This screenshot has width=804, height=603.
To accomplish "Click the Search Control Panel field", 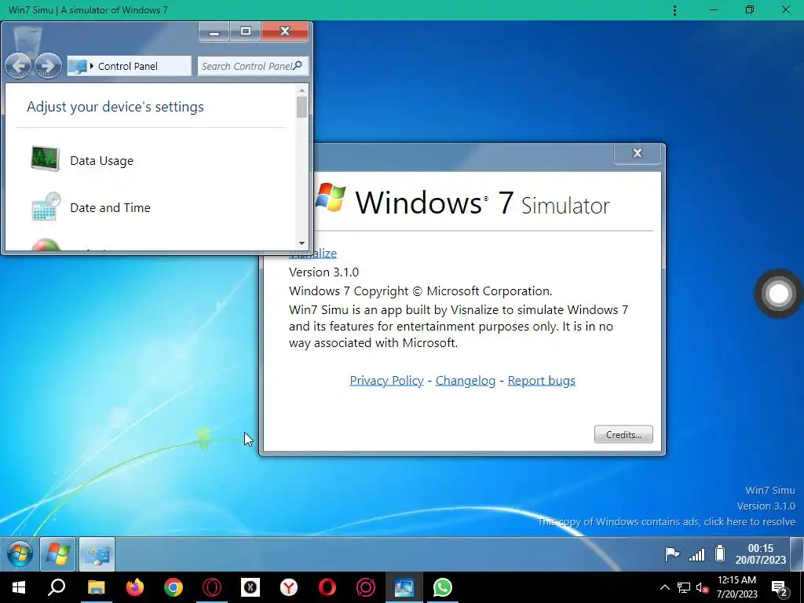I will [x=253, y=66].
